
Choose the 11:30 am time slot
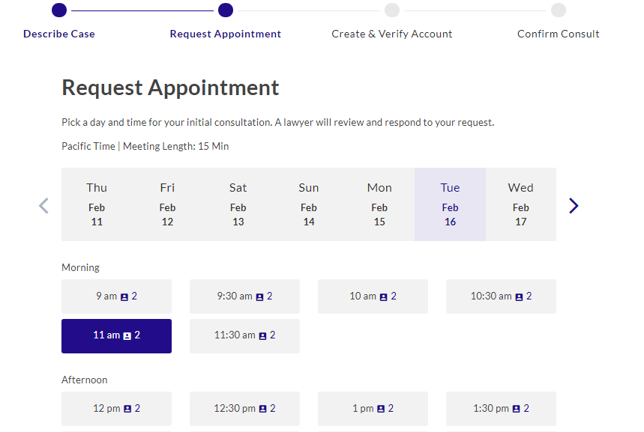245,336
